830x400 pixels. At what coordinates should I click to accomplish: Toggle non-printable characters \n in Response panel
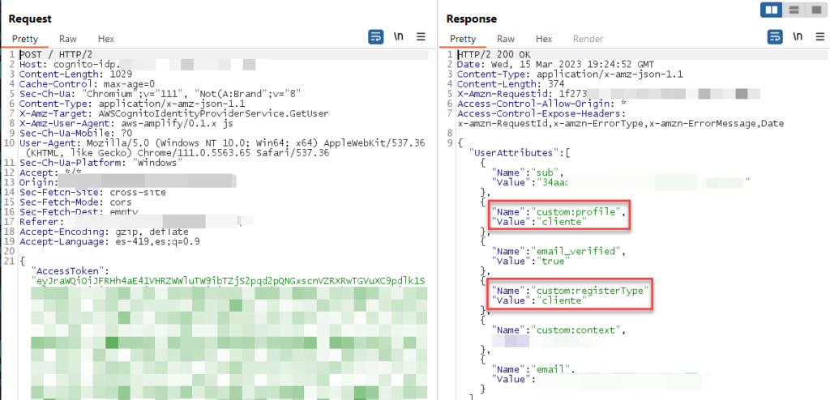coord(798,36)
